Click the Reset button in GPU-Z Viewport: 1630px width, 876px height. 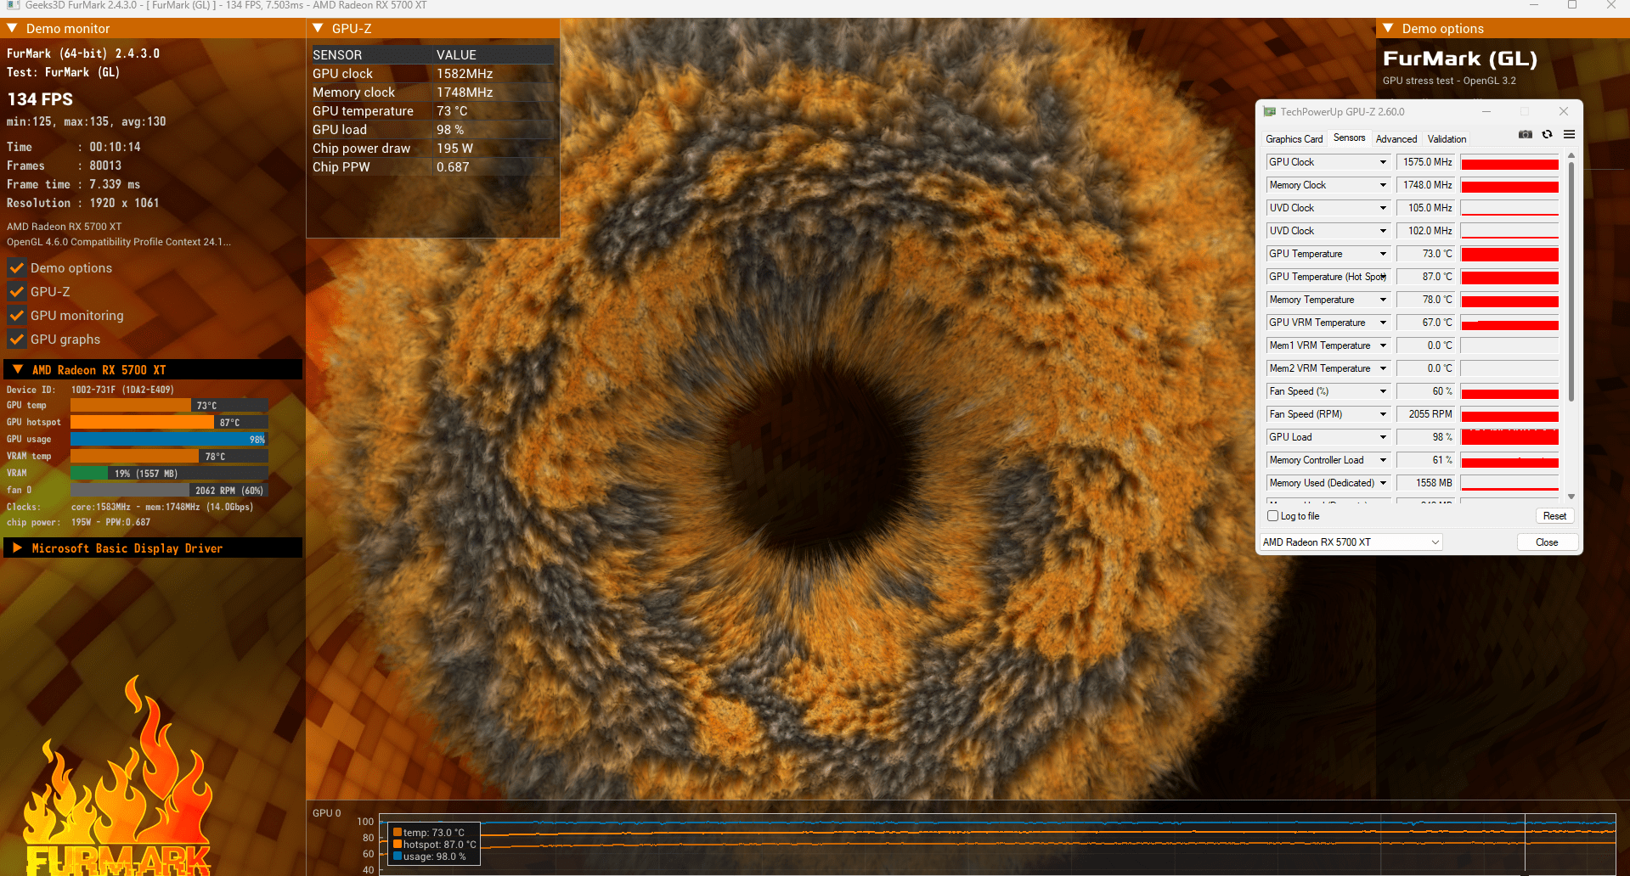(x=1554, y=516)
